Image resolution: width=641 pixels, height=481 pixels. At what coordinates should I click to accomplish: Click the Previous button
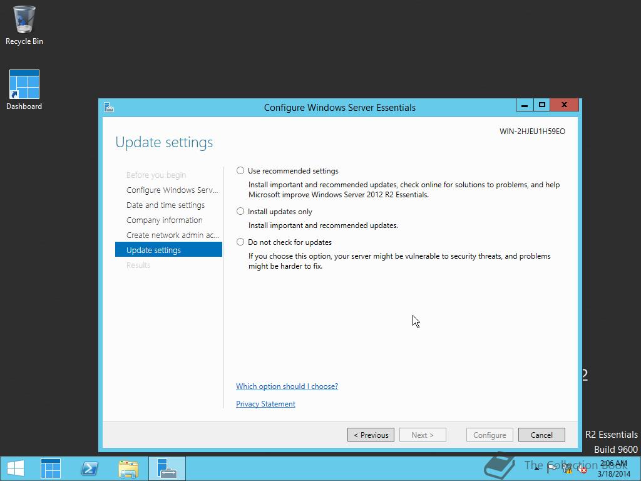point(371,435)
